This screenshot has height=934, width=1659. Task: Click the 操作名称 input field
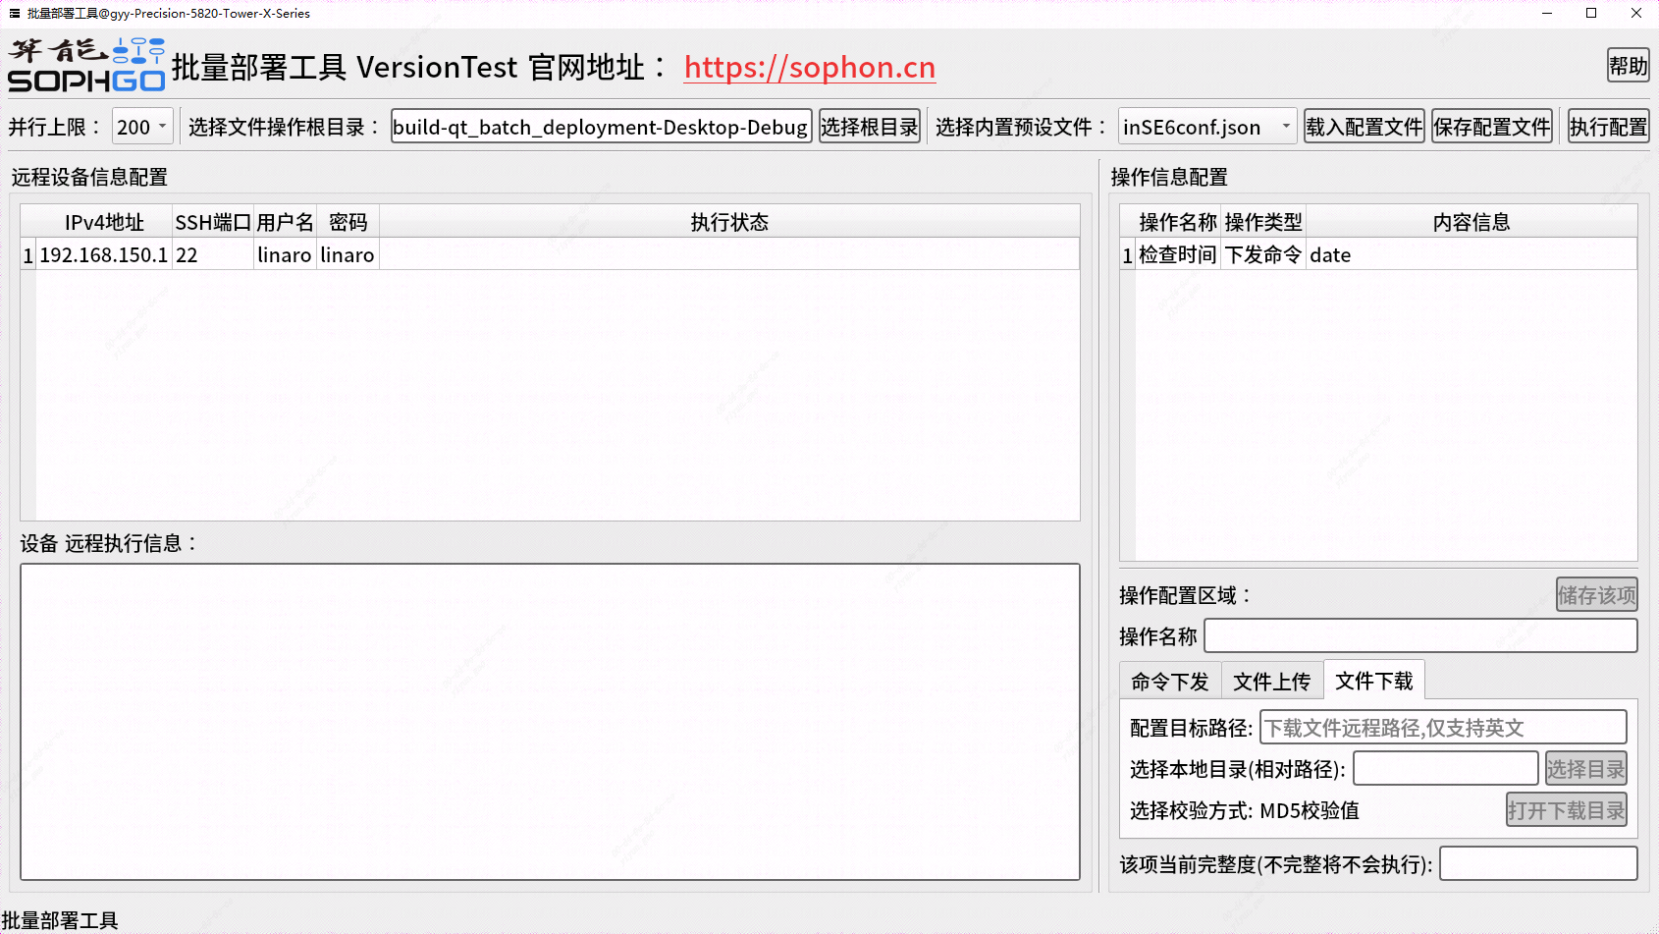(x=1419, y=636)
